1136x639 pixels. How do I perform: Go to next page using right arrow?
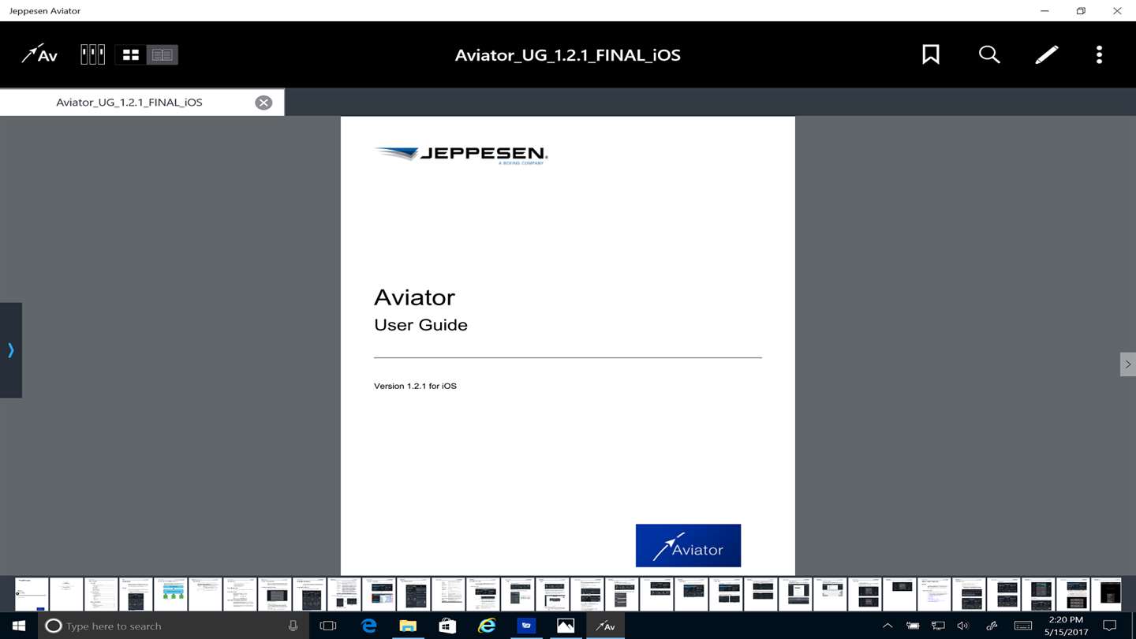pyautogui.click(x=1127, y=364)
